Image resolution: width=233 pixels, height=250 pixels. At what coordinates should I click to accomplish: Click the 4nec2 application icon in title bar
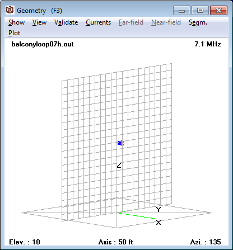10,10
